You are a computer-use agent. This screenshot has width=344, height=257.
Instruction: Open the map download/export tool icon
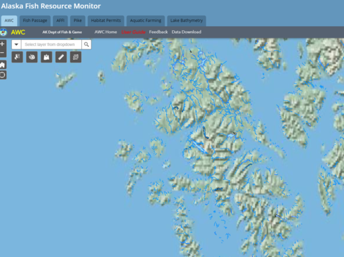[x=46, y=57]
